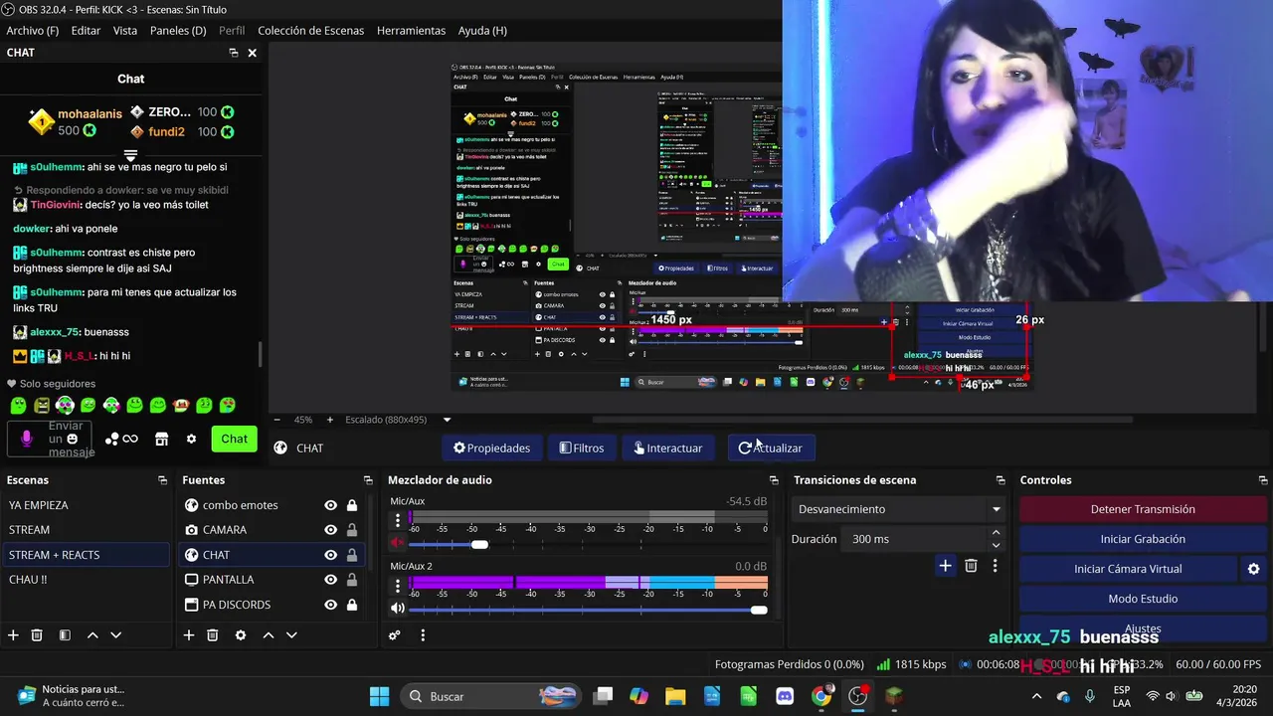Delete the selected scene with the trash icon
Screen dimensions: 1273x716
point(37,635)
